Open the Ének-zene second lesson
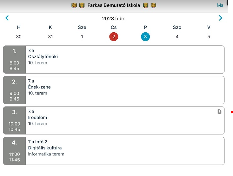This screenshot has height=176, width=233. pyautogui.click(x=114, y=90)
